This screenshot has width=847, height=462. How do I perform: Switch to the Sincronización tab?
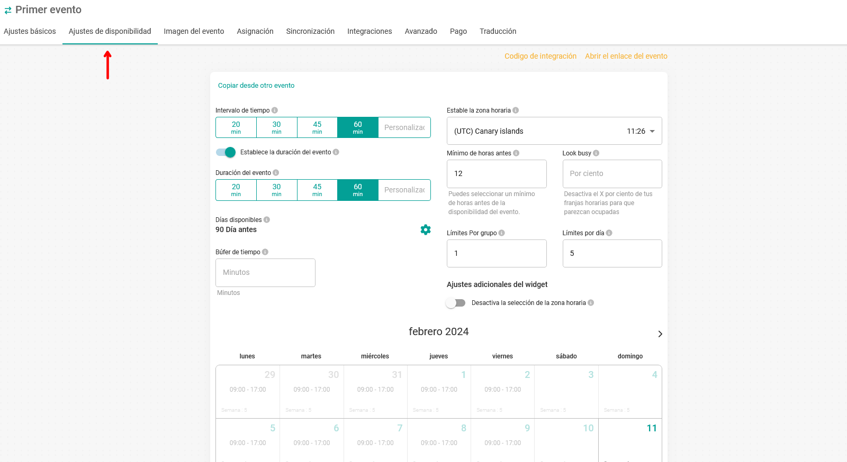[x=310, y=31]
